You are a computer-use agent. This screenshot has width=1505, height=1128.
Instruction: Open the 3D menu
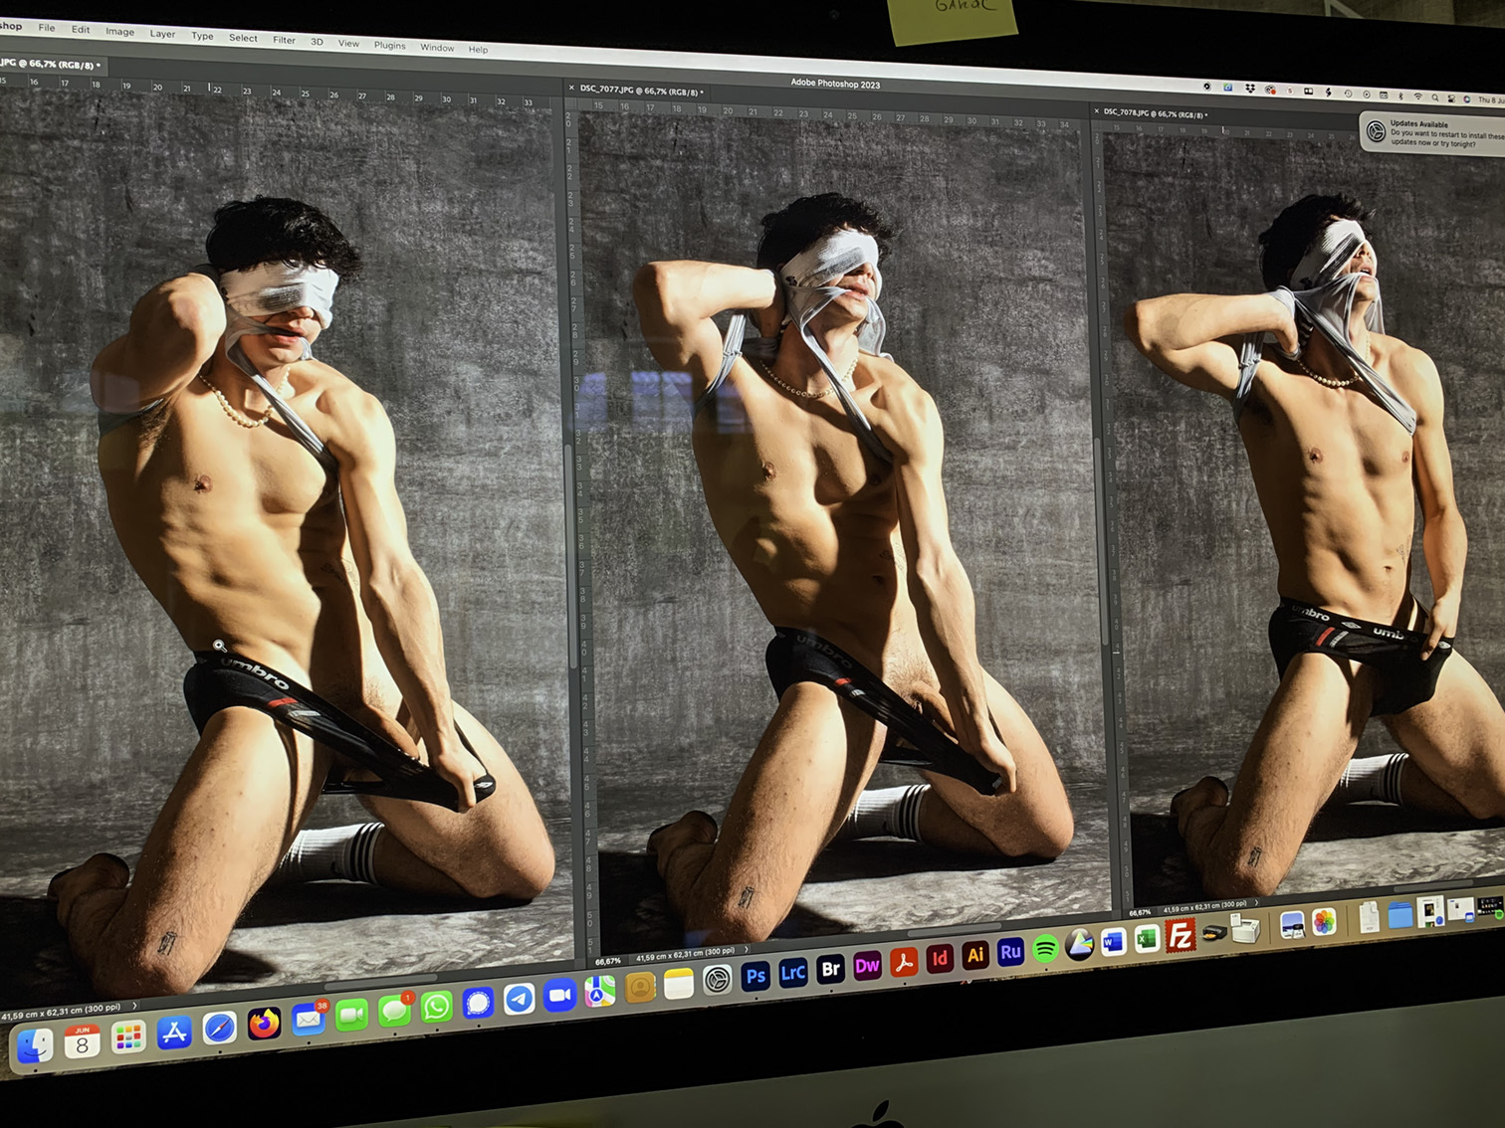click(317, 42)
